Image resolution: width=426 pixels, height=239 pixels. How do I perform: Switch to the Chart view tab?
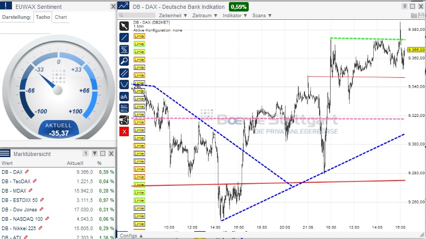pyautogui.click(x=61, y=17)
